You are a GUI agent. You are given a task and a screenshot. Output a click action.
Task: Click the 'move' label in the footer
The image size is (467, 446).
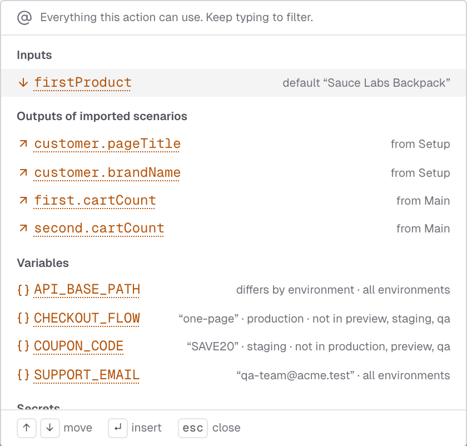point(78,428)
